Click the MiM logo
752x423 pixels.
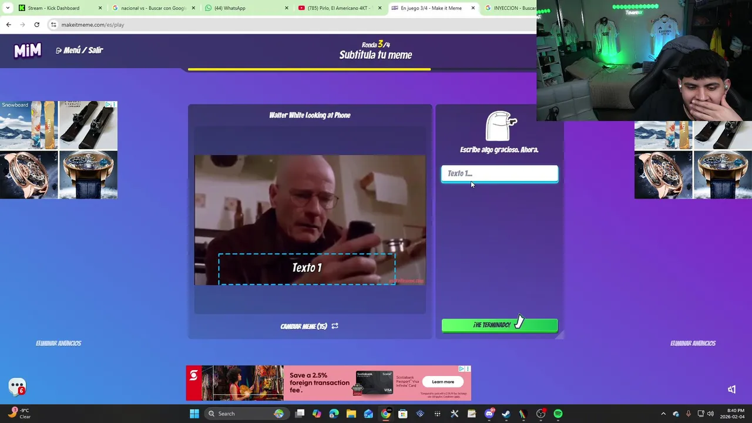(x=28, y=51)
